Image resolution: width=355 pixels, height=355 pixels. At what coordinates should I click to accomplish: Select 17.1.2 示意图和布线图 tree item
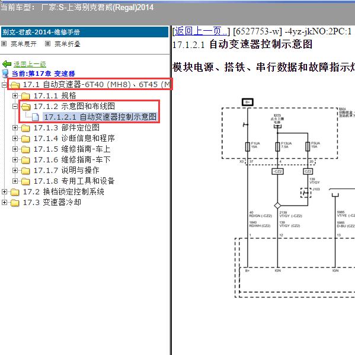coord(74,106)
